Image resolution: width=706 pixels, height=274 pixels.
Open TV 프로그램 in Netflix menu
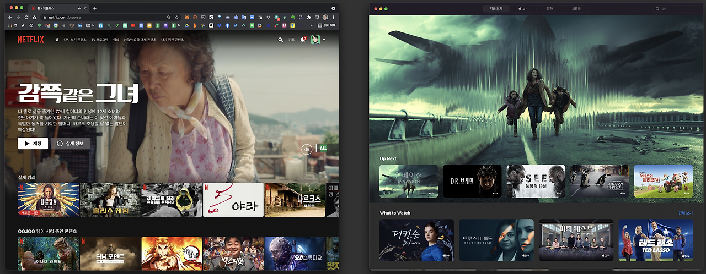pyautogui.click(x=100, y=40)
